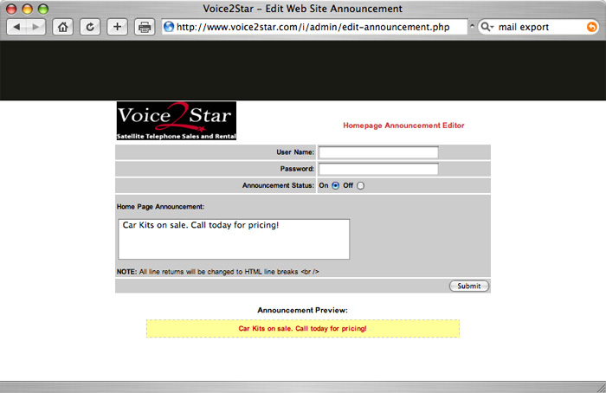Focus the Password input field
This screenshot has width=606, height=393.
[378, 169]
